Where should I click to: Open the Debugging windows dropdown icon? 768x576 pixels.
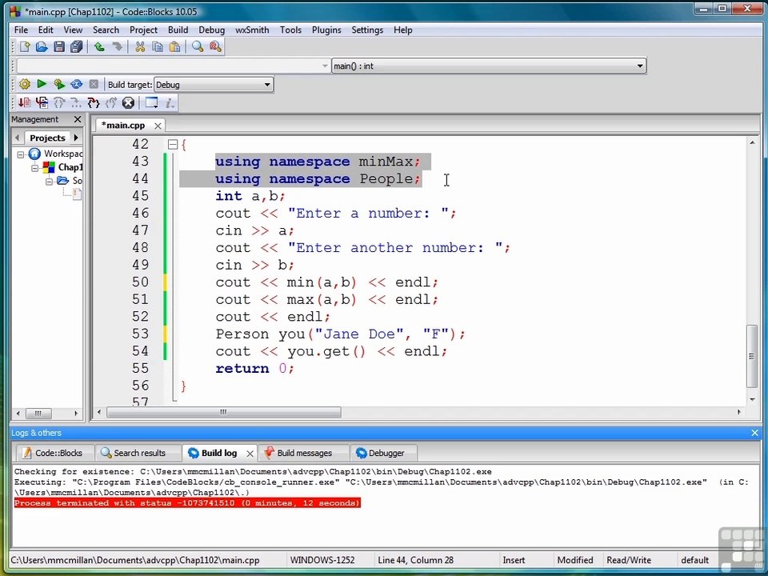coord(151,103)
